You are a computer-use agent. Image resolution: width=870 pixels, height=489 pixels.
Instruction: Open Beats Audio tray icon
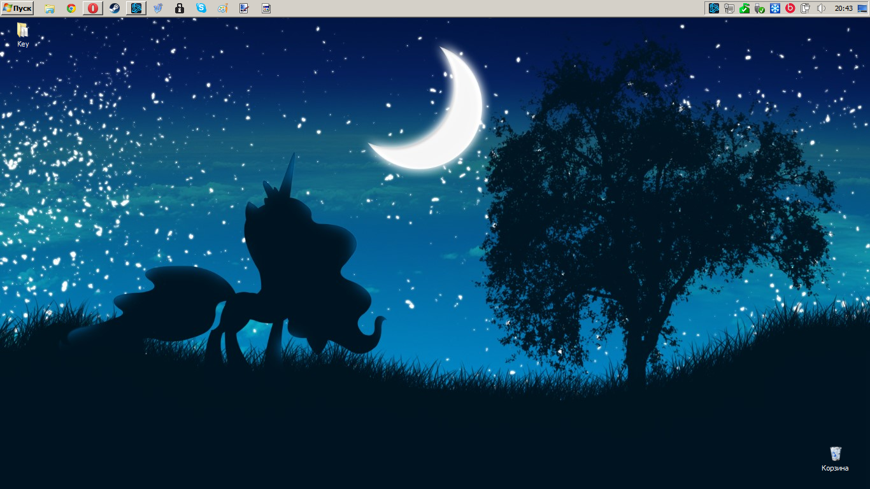[x=790, y=8]
